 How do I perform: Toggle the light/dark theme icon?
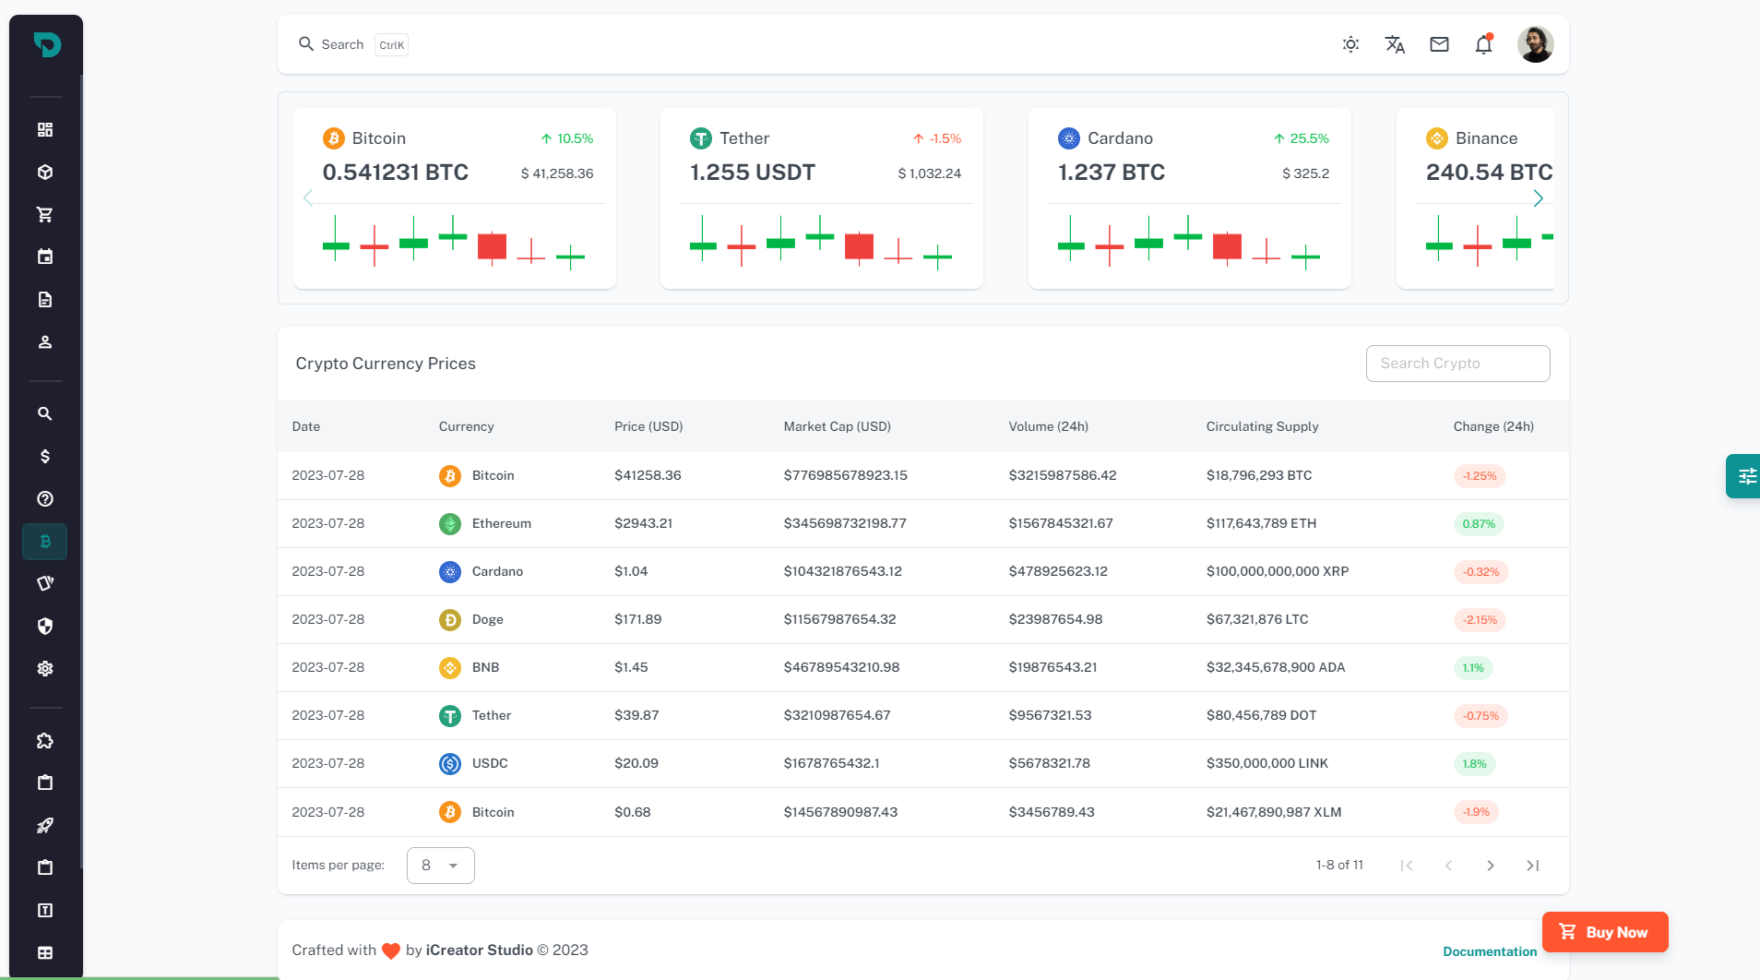point(1350,44)
